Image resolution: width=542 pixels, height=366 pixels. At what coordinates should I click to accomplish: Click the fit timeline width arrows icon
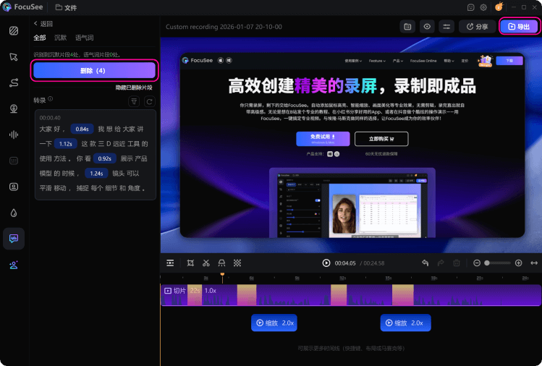(534, 263)
